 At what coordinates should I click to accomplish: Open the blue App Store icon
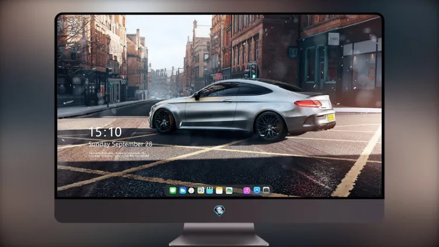(x=257, y=190)
